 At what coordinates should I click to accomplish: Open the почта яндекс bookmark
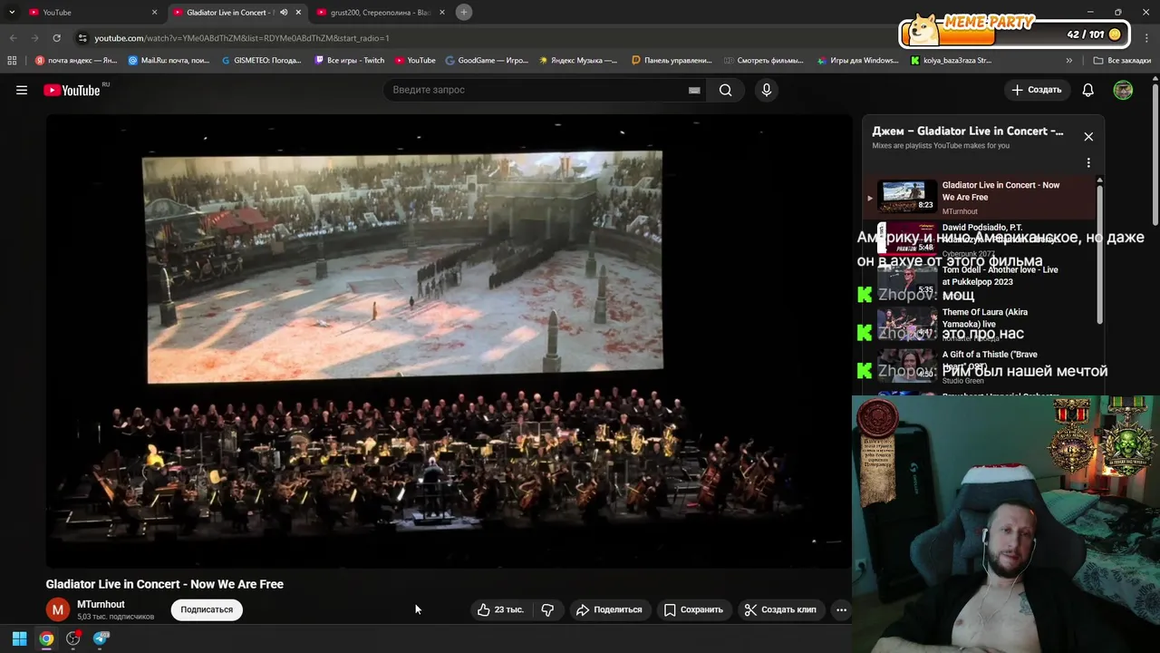click(x=76, y=61)
